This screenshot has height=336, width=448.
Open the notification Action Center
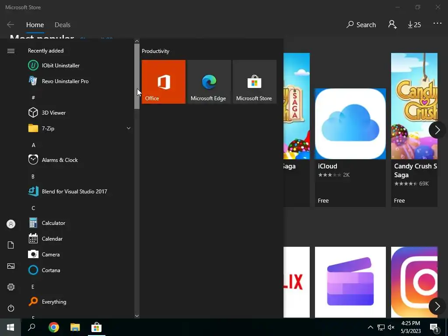click(434, 328)
